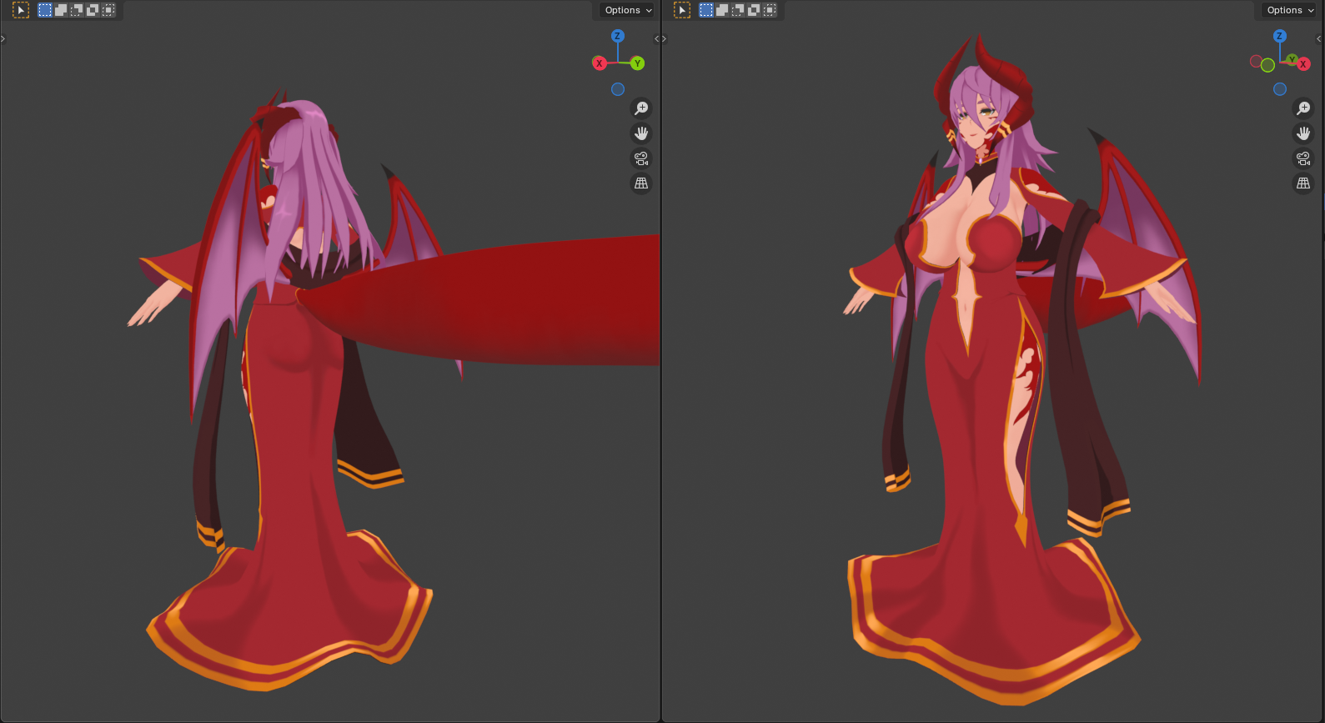This screenshot has width=1325, height=723.
Task: Click zoom magnifier icon in right viewport
Action: click(x=1303, y=108)
